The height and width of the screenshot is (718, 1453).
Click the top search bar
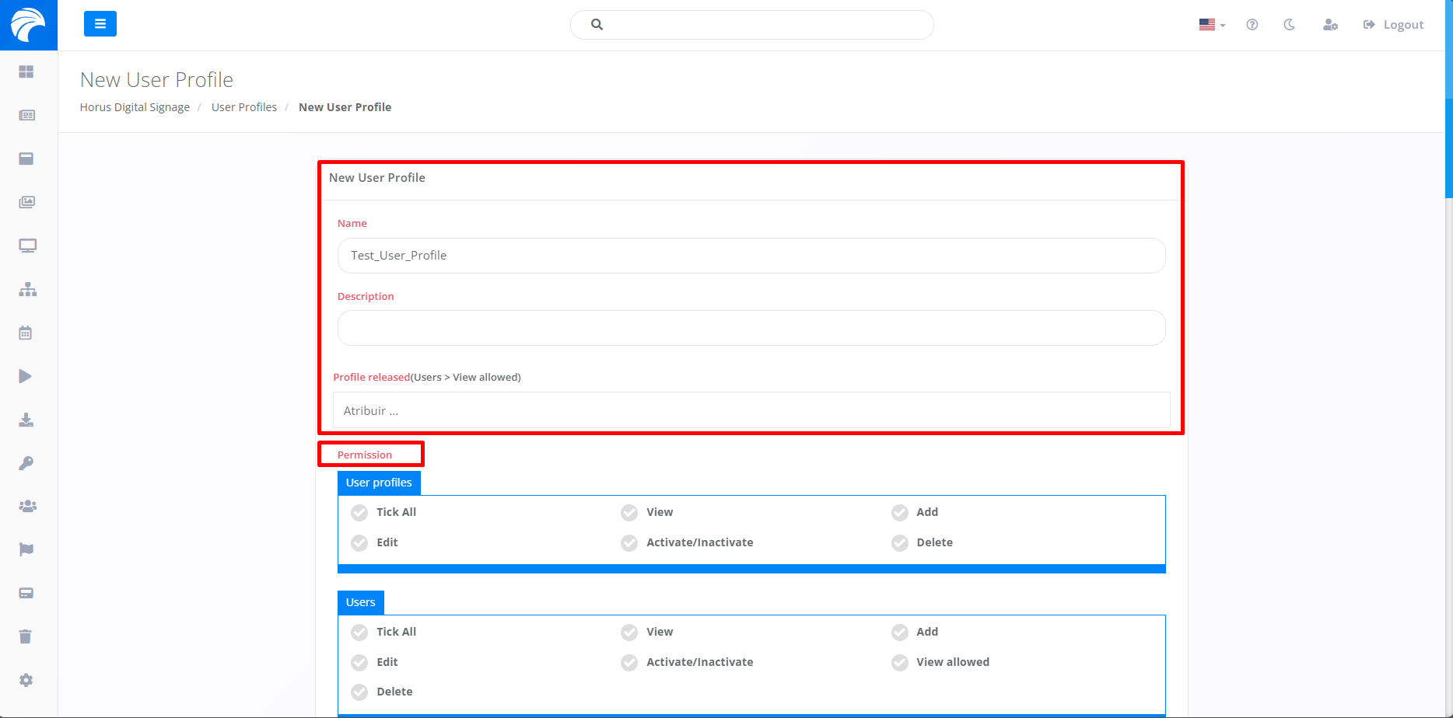tap(751, 25)
